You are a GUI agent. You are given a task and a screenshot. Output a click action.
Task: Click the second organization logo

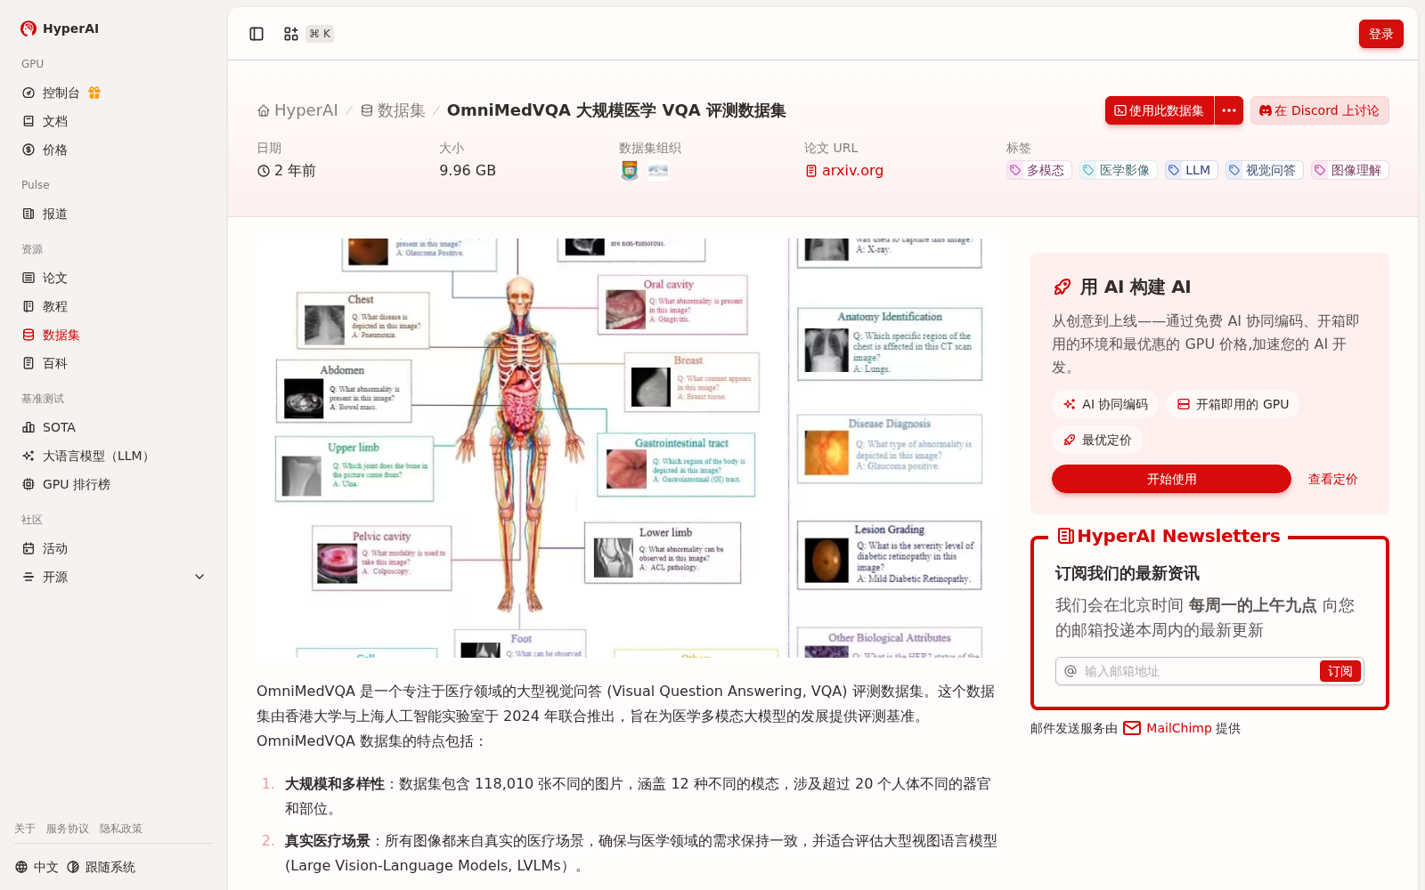658,170
